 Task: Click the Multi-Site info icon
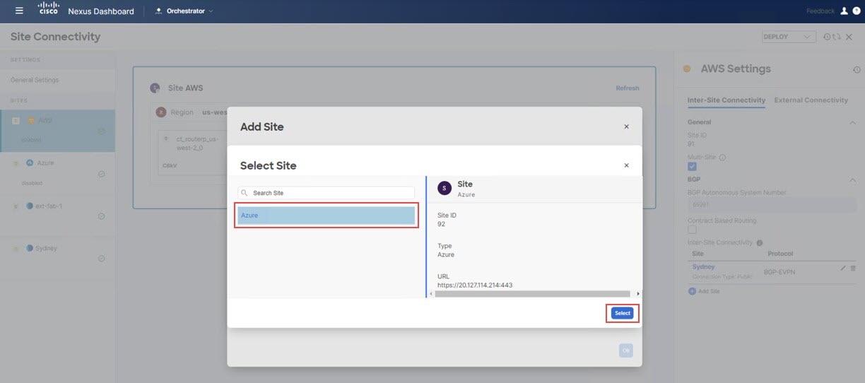pyautogui.click(x=722, y=158)
